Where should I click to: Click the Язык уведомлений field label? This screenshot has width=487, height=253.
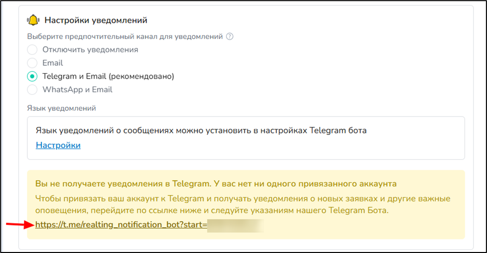pos(61,108)
